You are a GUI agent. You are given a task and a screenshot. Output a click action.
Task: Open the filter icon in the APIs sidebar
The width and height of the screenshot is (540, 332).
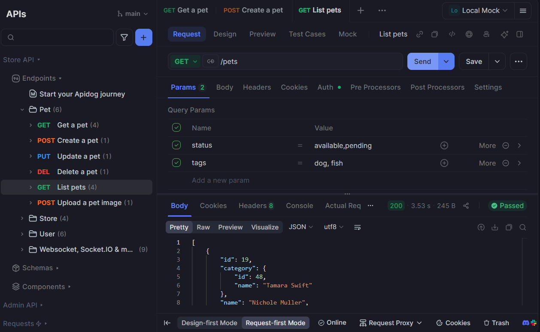click(124, 37)
